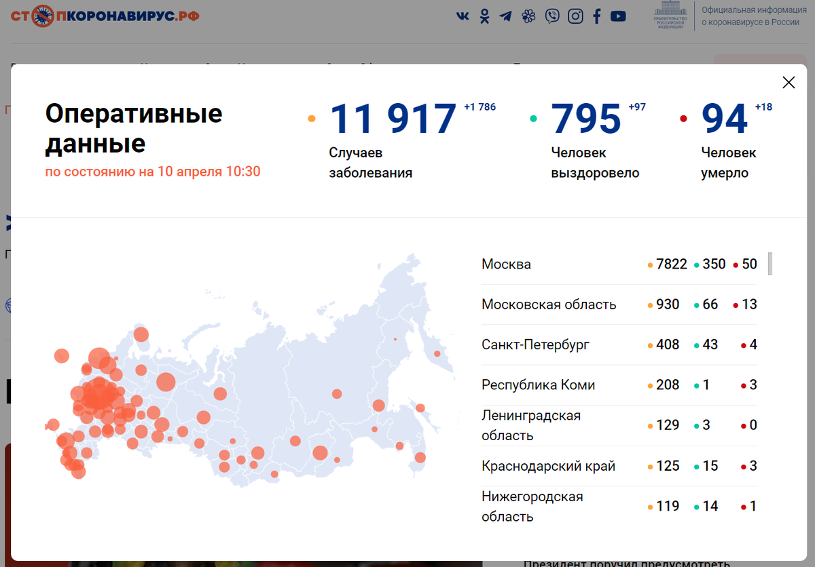Open the YouTube icon in header
The height and width of the screenshot is (567, 815).
[618, 16]
